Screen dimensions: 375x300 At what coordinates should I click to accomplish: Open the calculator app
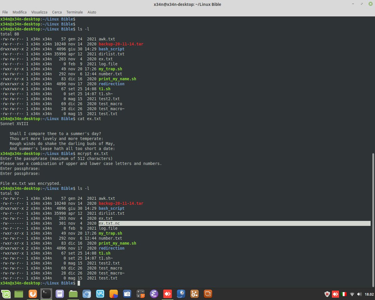pos(140,294)
